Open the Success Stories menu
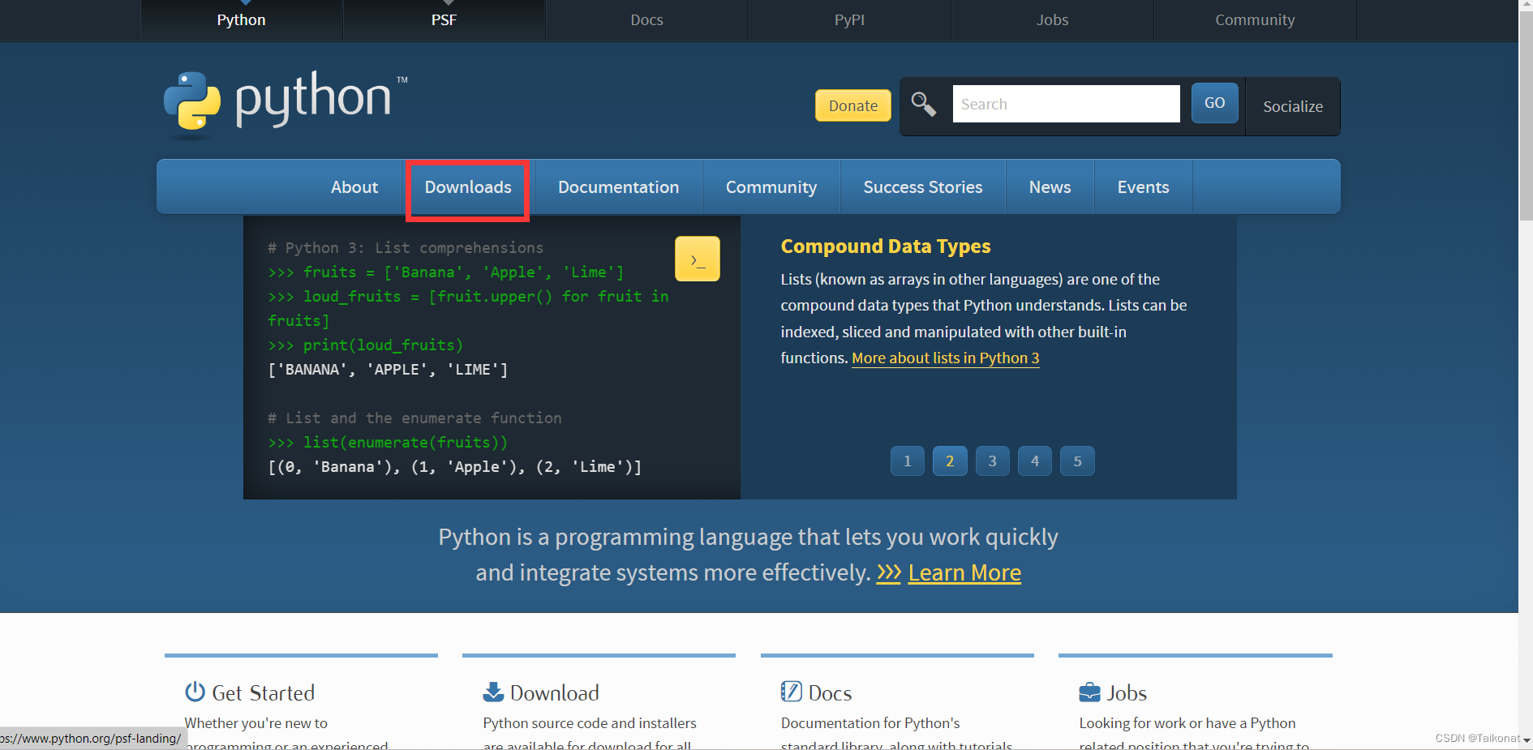 tap(923, 187)
